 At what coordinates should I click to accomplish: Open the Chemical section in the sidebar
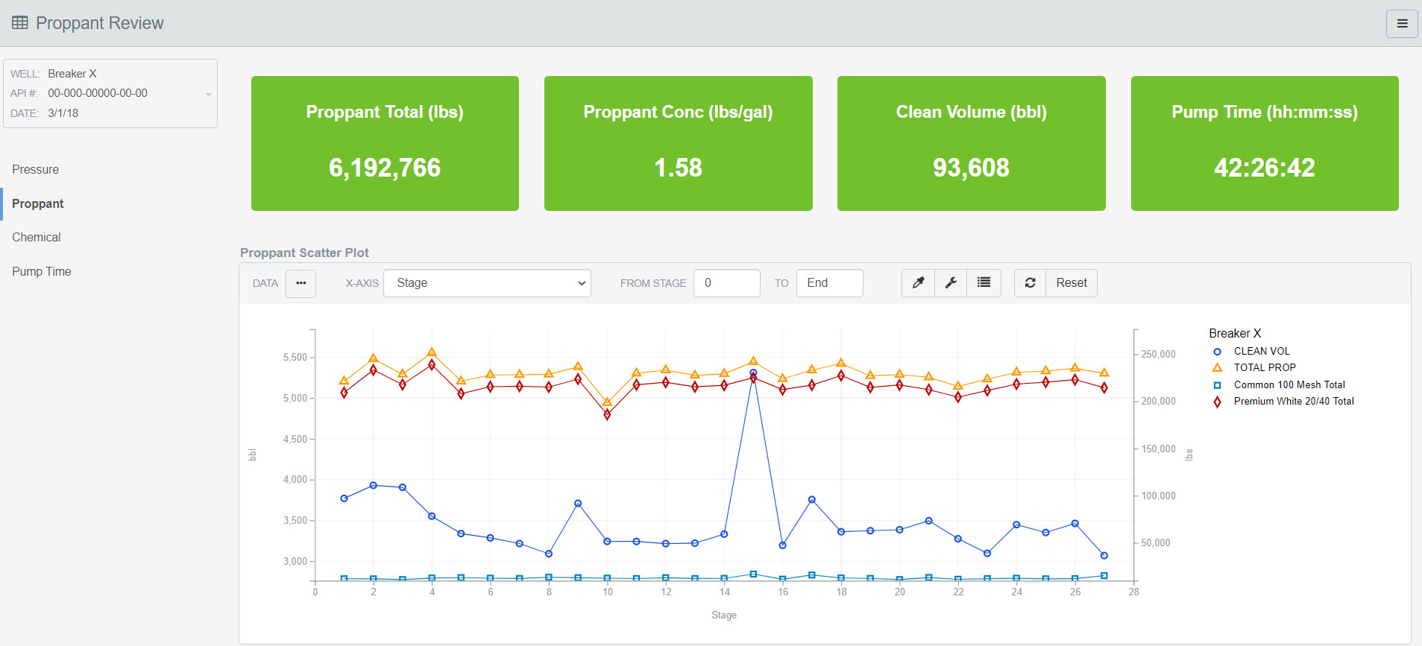pos(37,238)
